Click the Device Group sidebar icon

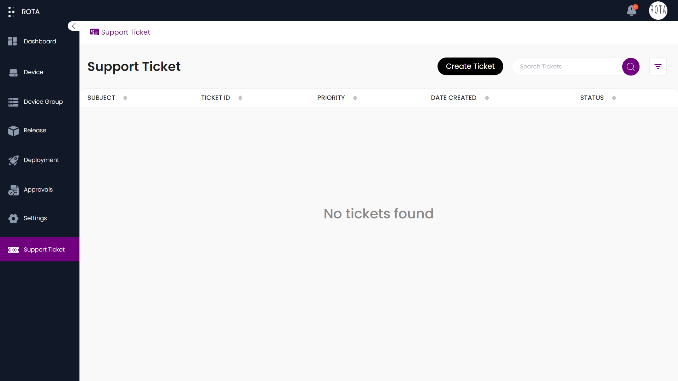click(13, 101)
